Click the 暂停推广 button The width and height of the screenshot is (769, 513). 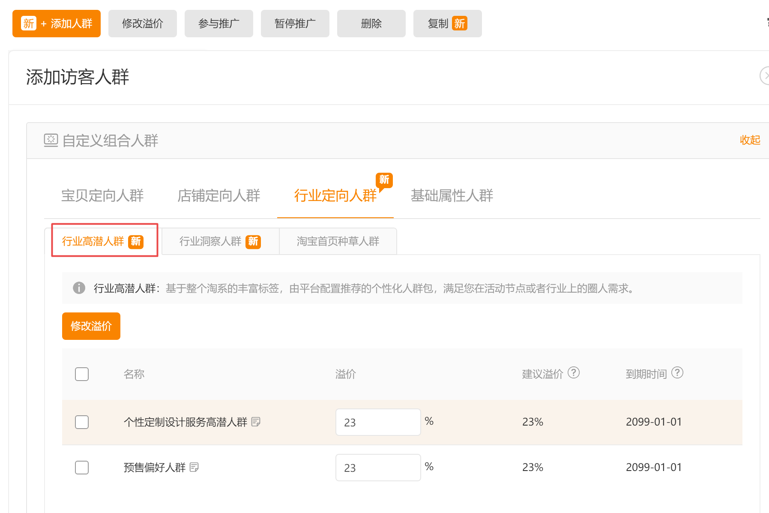(x=295, y=24)
